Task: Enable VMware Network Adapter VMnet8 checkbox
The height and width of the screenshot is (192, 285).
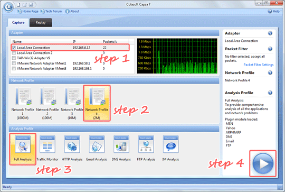Action: [14, 68]
